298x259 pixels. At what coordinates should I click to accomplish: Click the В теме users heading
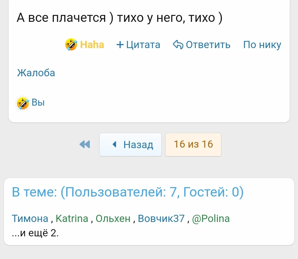(x=128, y=192)
